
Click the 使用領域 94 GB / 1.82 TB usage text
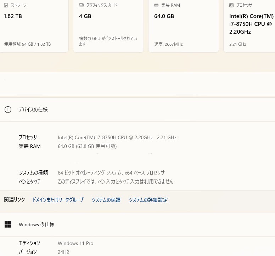point(27,44)
